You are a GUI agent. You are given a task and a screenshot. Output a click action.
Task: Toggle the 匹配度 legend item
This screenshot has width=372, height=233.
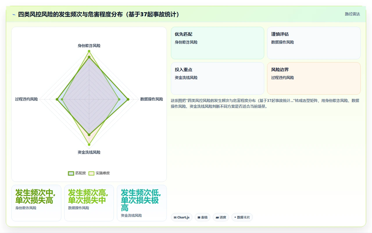[77, 173]
